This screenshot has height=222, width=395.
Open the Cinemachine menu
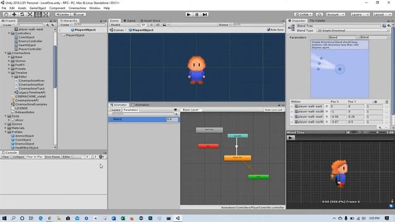point(77,8)
